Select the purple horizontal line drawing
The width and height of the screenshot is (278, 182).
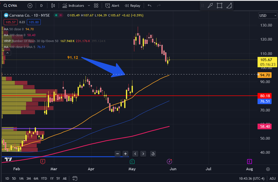[47, 129]
